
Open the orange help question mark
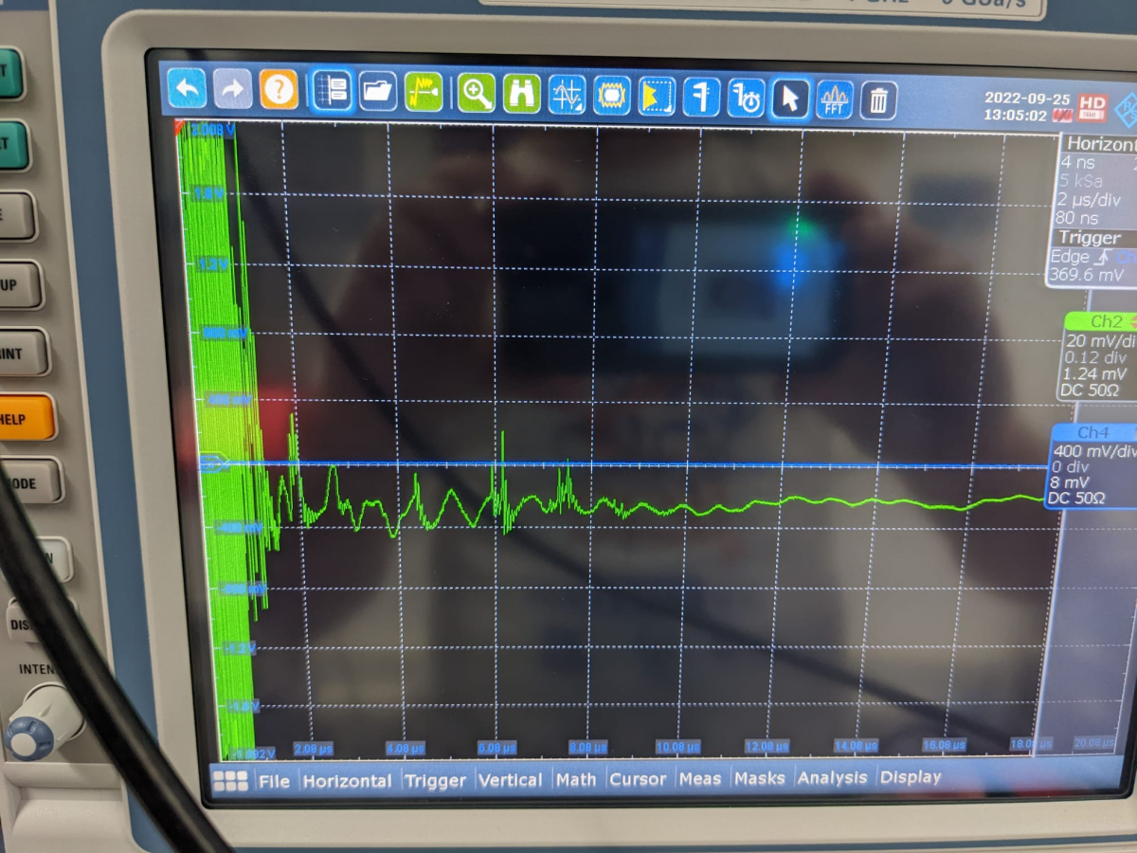[x=279, y=91]
